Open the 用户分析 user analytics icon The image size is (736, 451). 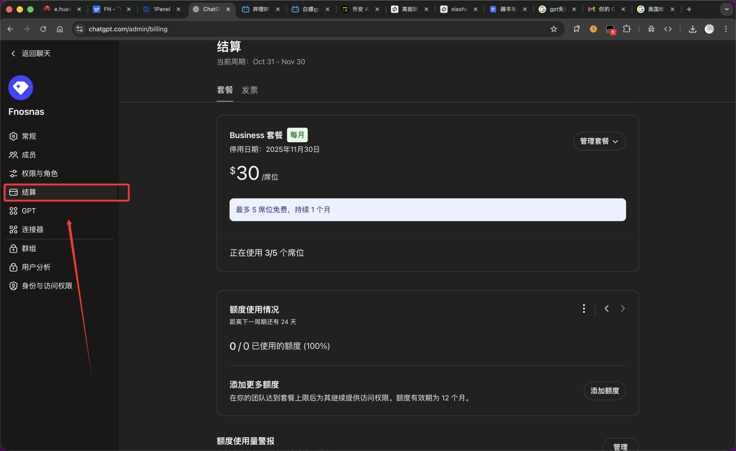pos(13,267)
